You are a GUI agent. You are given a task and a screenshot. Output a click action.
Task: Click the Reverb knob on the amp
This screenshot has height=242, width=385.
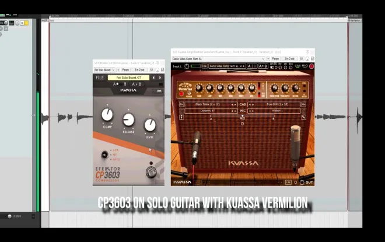pos(295,88)
